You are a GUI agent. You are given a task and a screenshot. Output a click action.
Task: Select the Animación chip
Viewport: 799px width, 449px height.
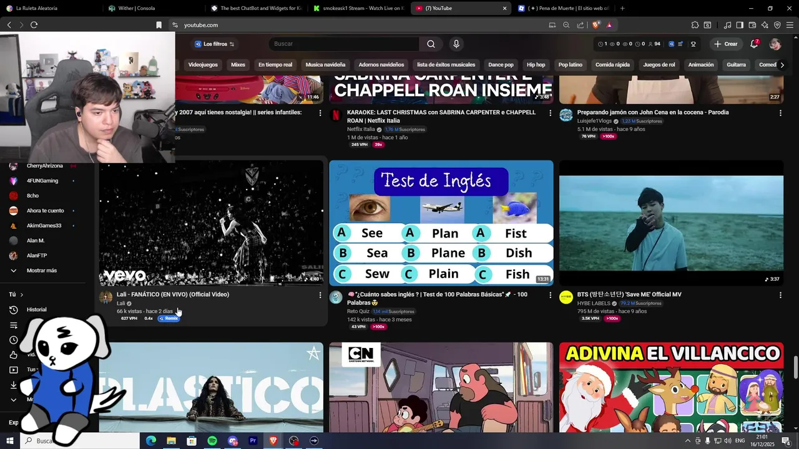tap(701, 65)
